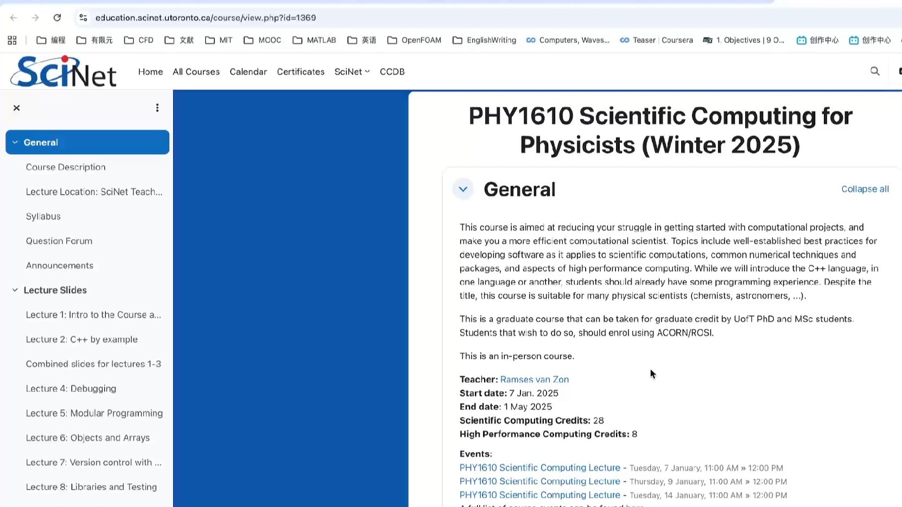The width and height of the screenshot is (902, 507).
Task: Open Lecture 2: C++ by example
Action: pos(82,339)
